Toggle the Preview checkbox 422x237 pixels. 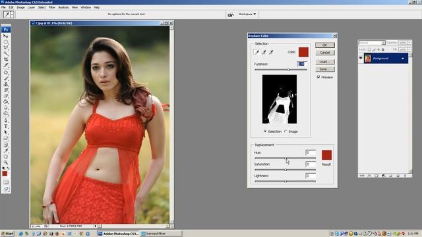(x=318, y=77)
